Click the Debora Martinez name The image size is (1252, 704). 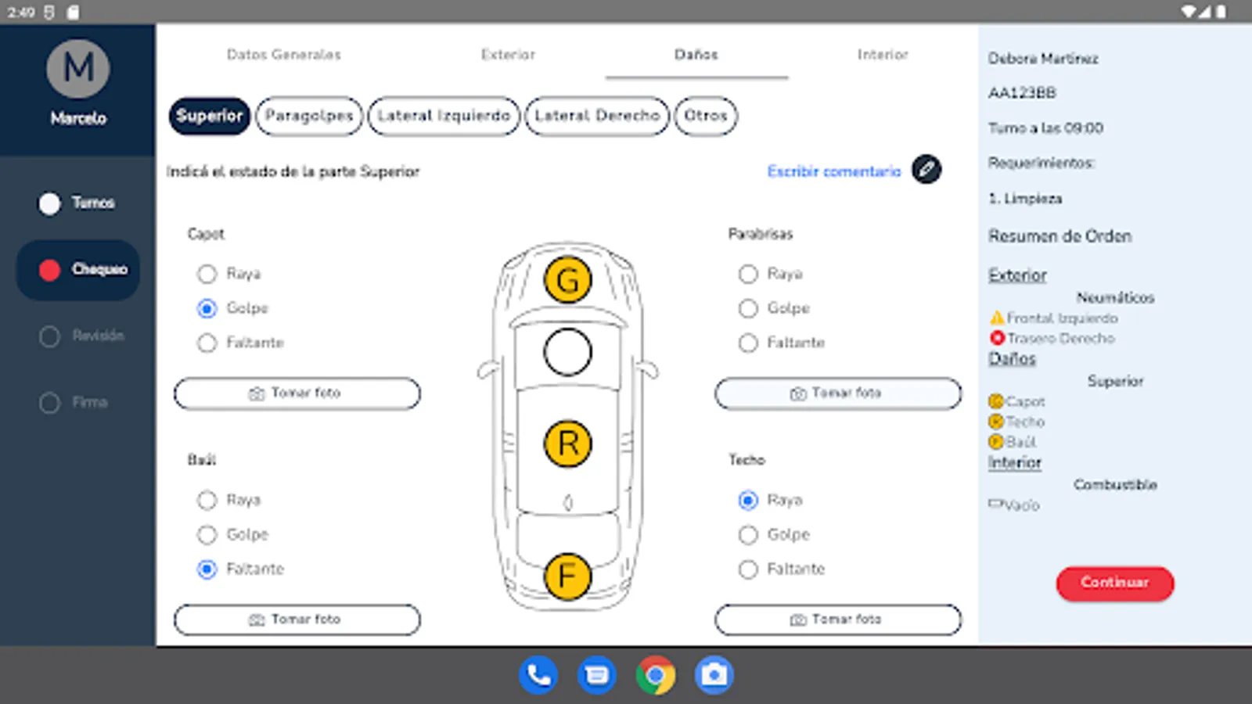(x=1043, y=59)
